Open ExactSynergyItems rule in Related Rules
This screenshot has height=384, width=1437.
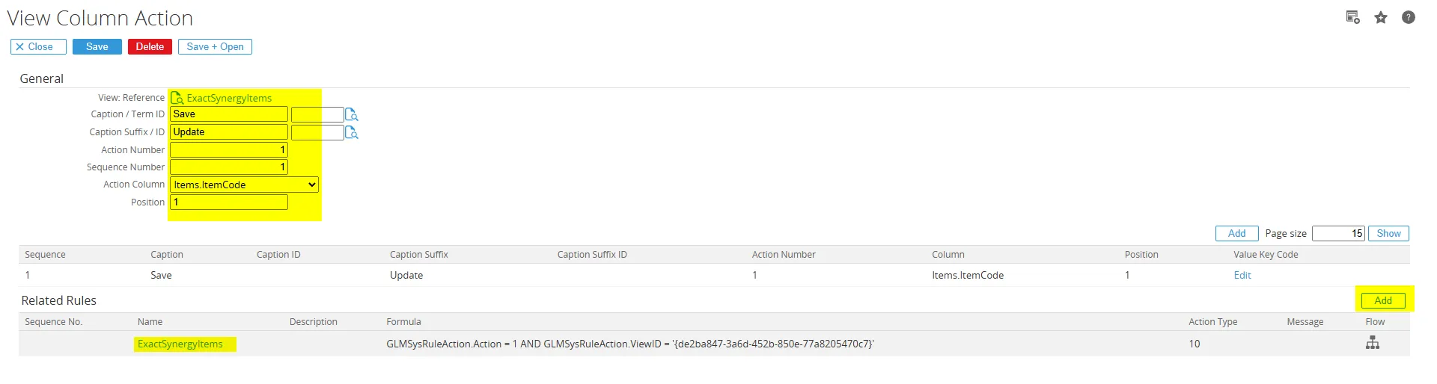tap(180, 344)
